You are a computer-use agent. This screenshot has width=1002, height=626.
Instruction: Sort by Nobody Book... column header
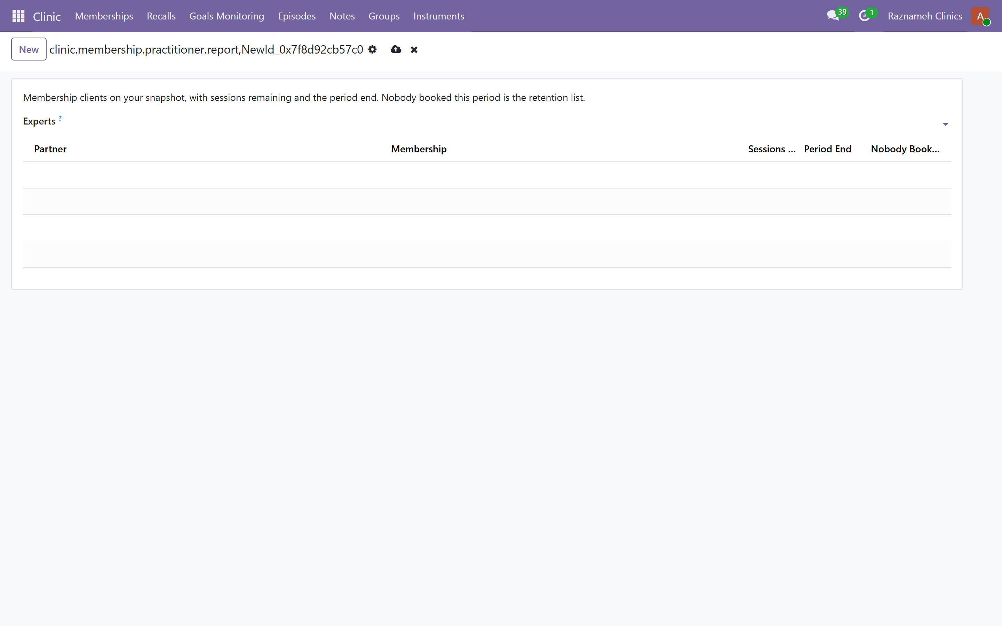(x=905, y=149)
